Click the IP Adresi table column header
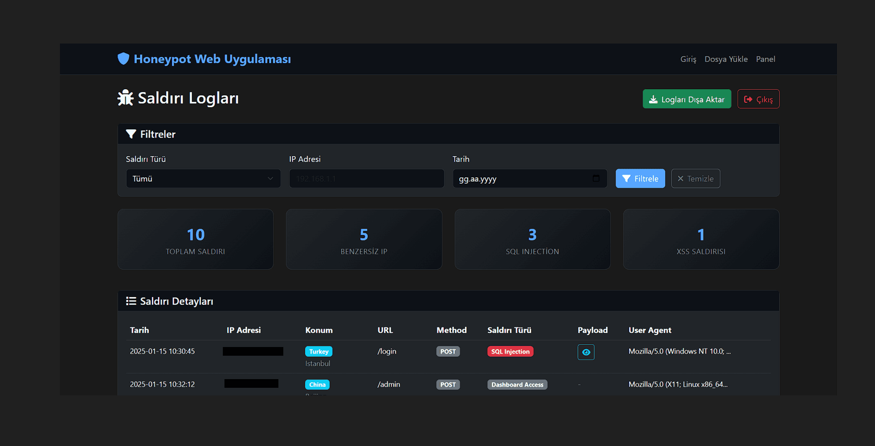 244,330
